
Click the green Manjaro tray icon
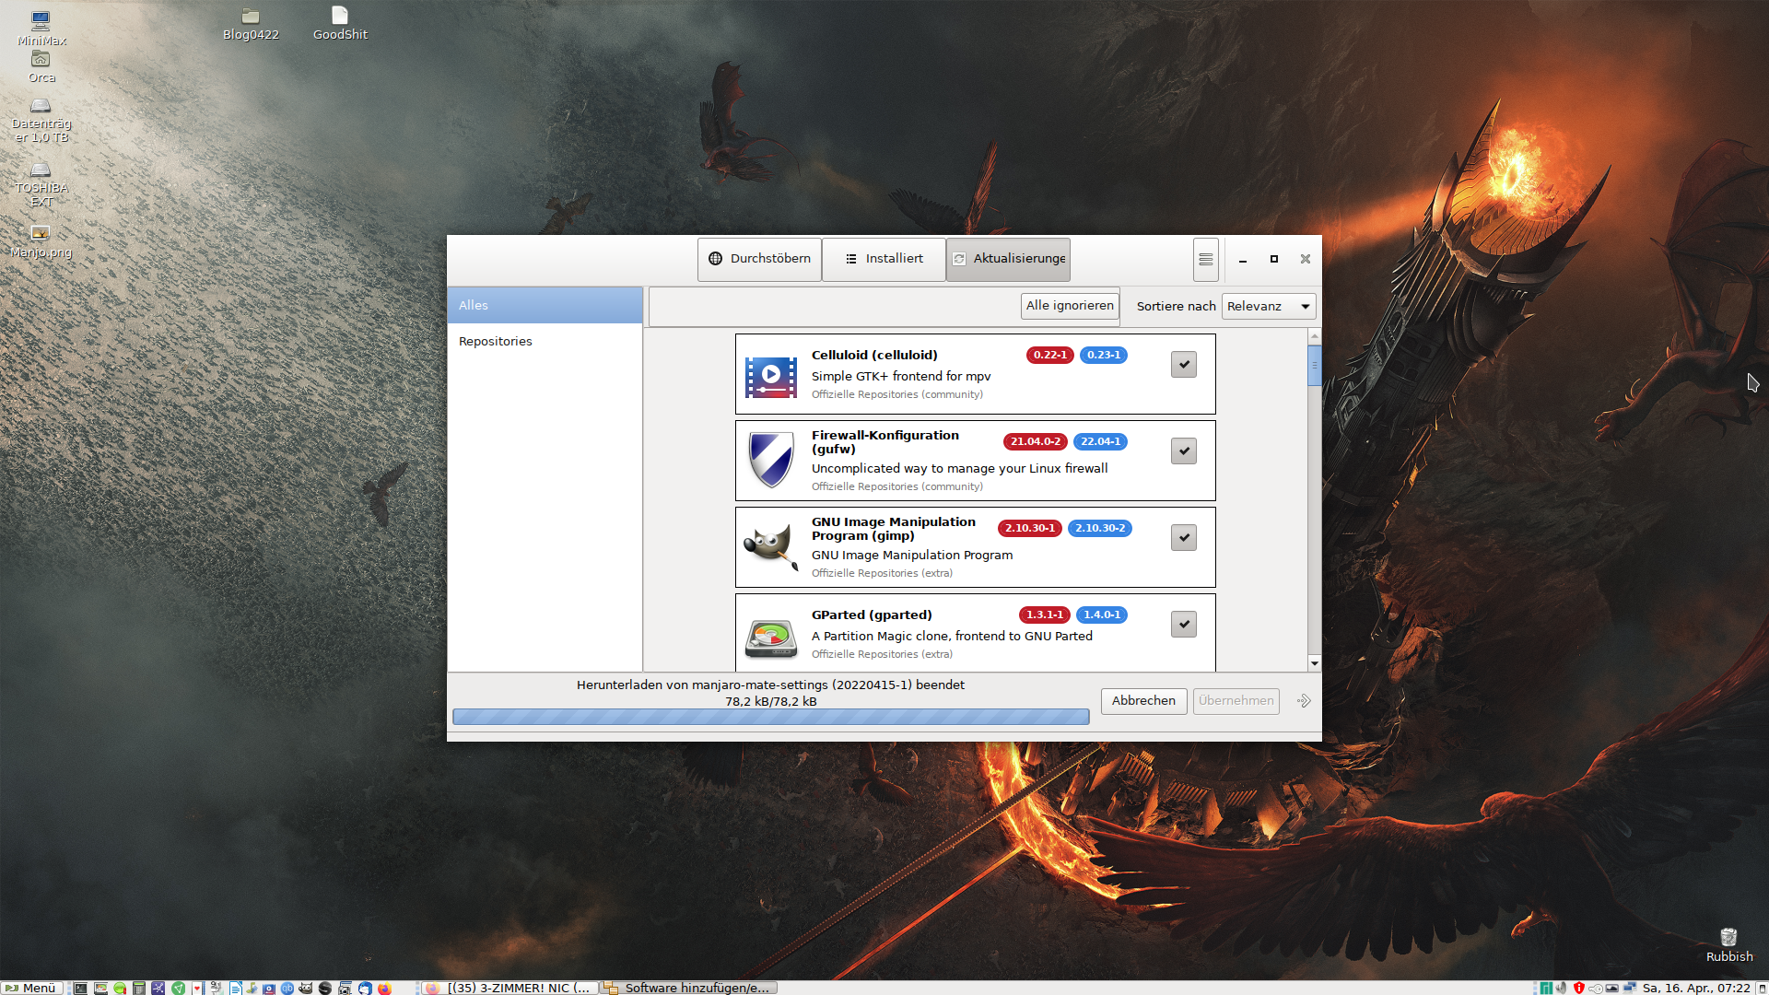coord(1546,988)
